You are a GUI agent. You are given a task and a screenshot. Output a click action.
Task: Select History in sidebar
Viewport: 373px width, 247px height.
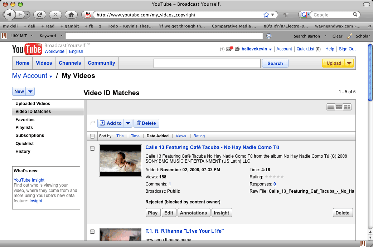click(23, 152)
